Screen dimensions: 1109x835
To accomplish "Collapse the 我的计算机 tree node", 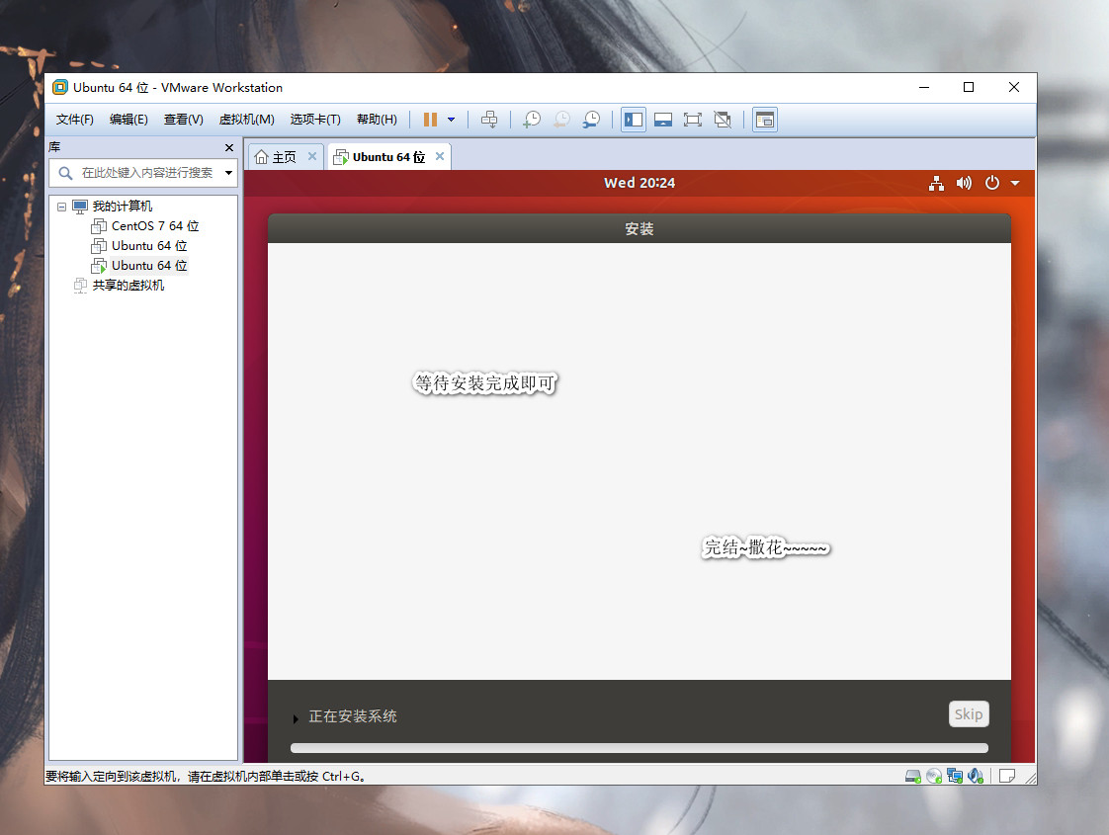I will pos(61,207).
